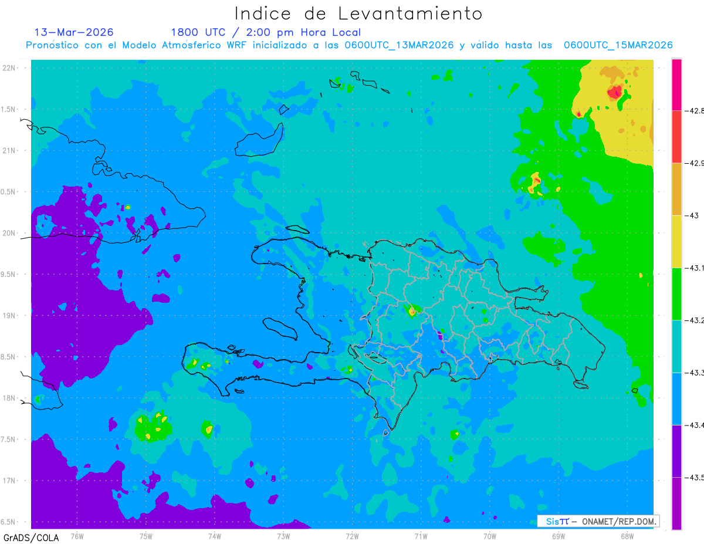Click the latitude label '17N'
704x544 pixels.
coord(9,481)
